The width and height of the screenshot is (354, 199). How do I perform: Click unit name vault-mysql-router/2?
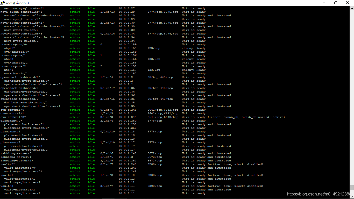click(22, 193)
